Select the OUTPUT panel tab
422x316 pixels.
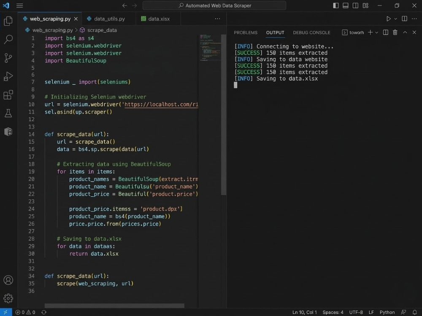(x=275, y=32)
